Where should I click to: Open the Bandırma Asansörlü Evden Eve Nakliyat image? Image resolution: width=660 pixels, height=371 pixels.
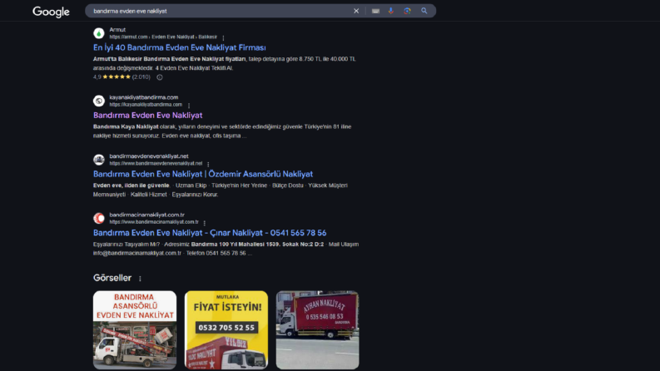[135, 330]
